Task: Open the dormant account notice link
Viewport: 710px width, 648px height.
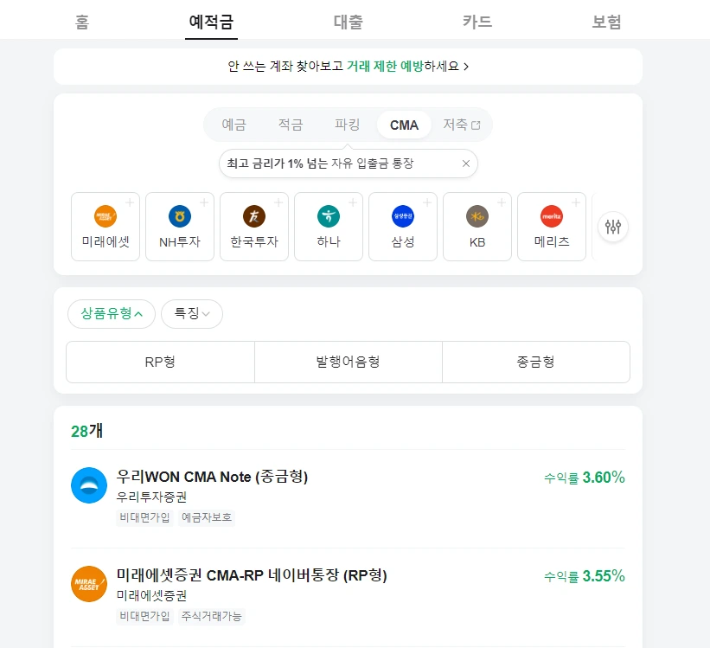Action: (x=348, y=66)
